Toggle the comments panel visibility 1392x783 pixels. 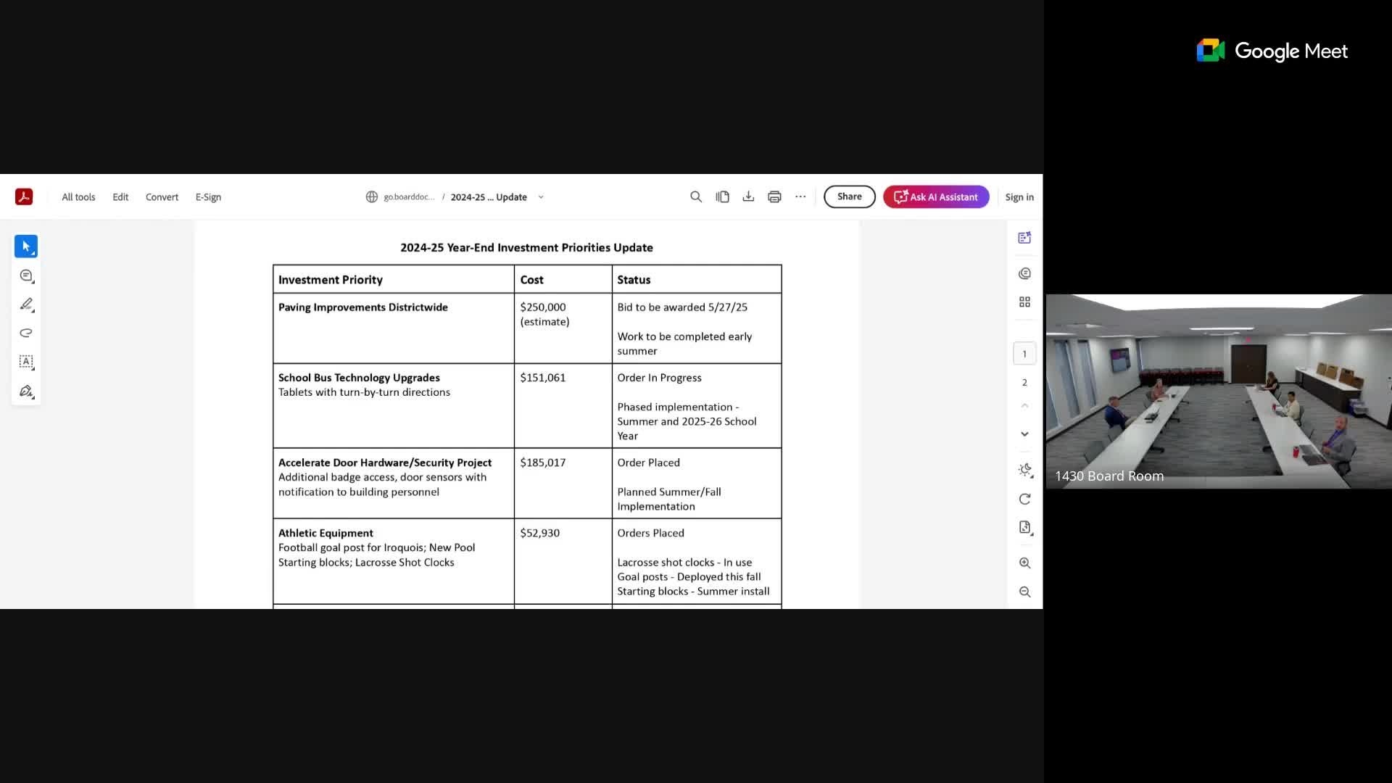[x=1024, y=273]
